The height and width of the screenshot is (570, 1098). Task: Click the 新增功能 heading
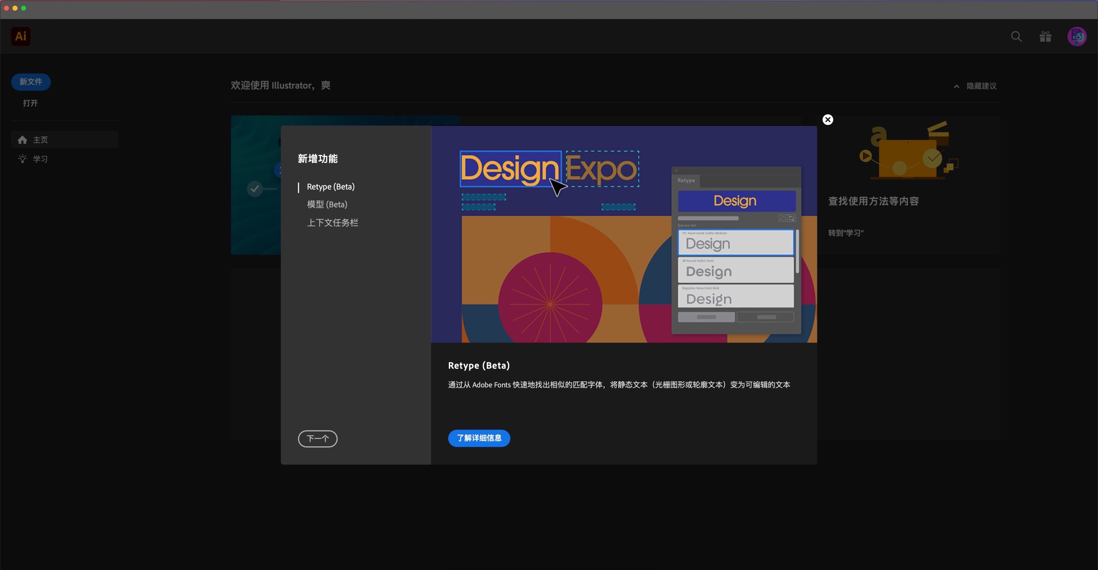tap(318, 159)
